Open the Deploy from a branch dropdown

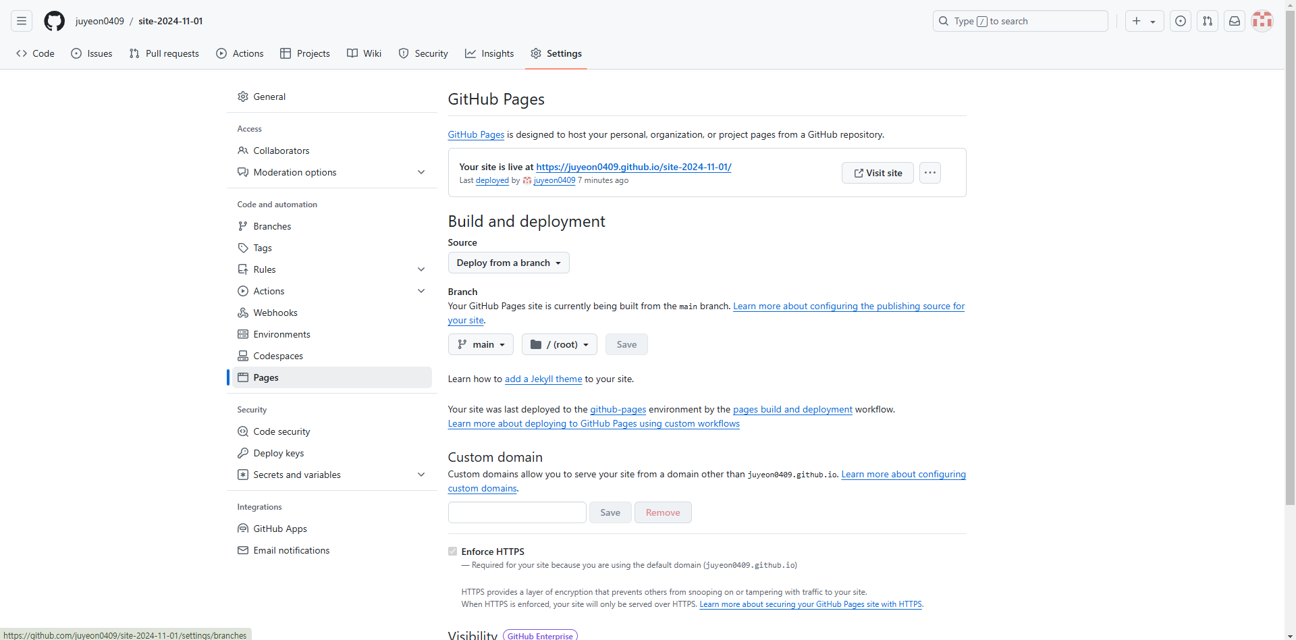pos(509,263)
